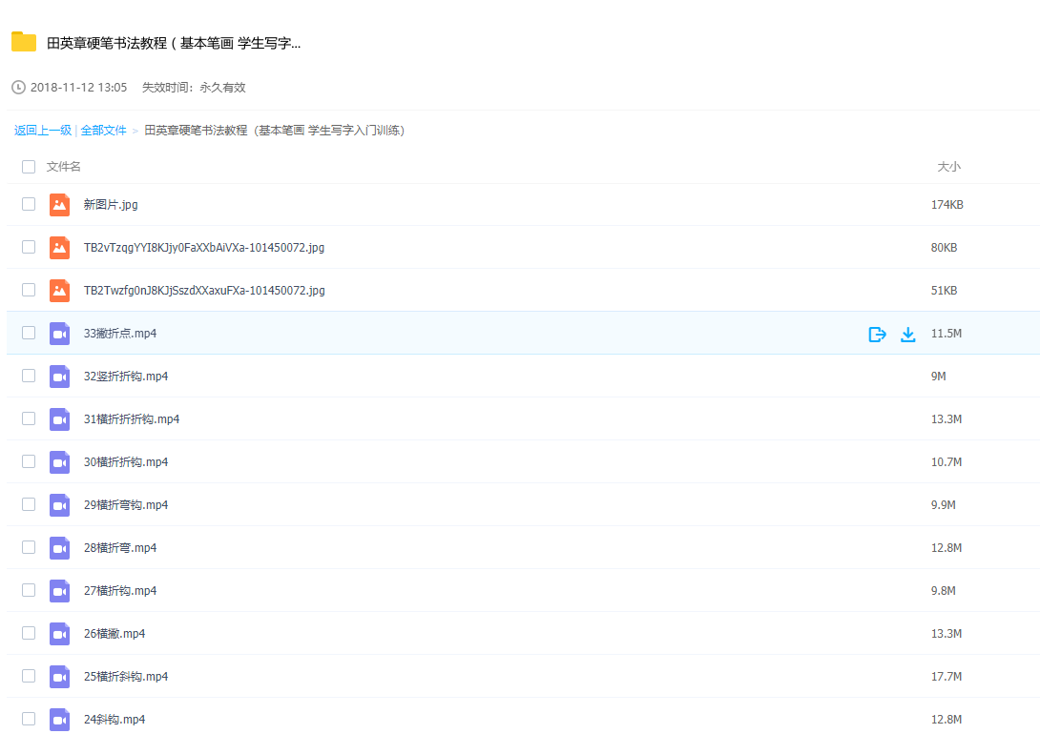This screenshot has width=1040, height=734.
Task: Open TB2vTzqgYYI8KJjy0FaXXbAiVXa-101450072.jpg file name
Action: pyautogui.click(x=204, y=248)
